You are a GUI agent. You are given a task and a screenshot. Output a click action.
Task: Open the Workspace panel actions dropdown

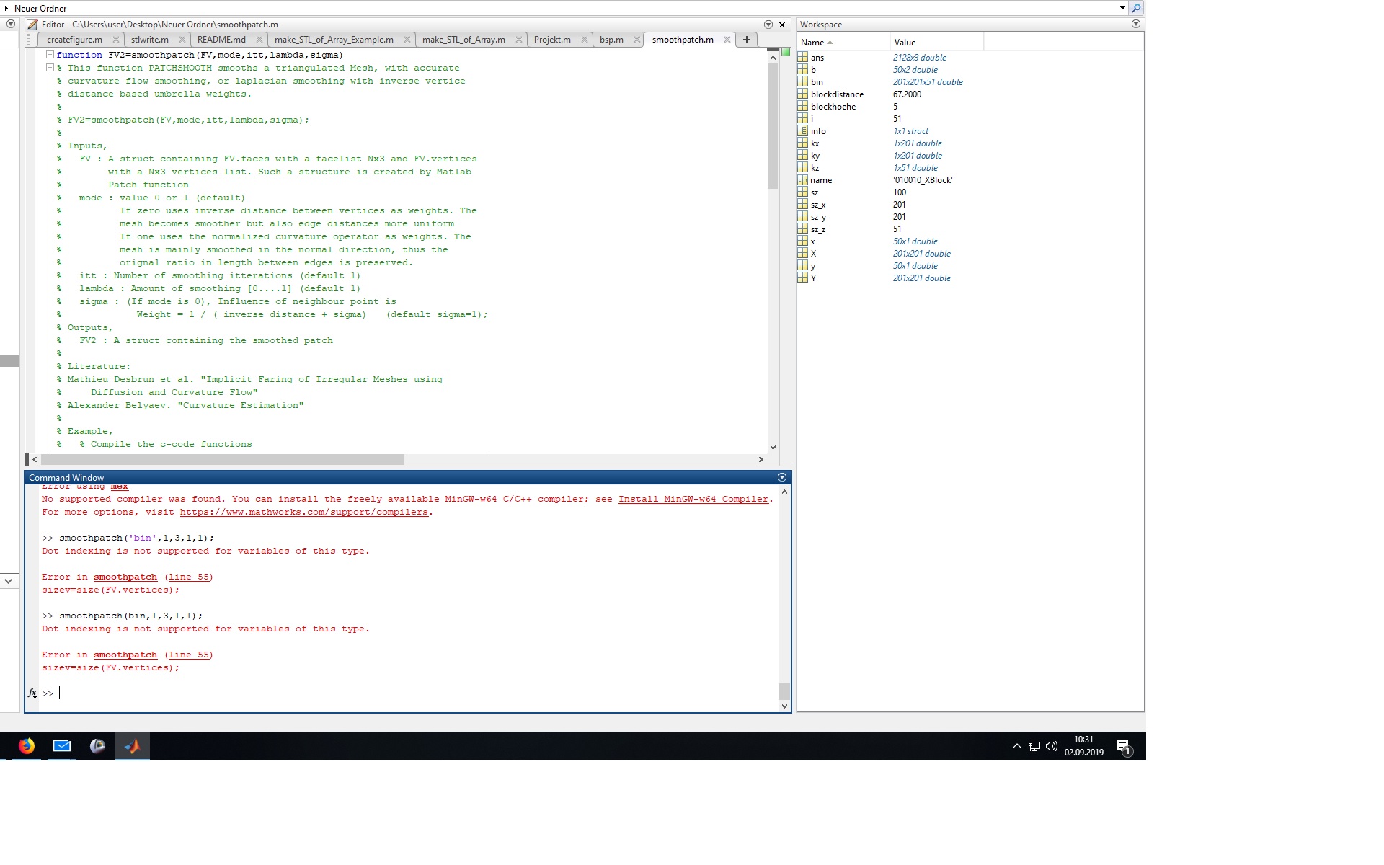pos(1136,24)
